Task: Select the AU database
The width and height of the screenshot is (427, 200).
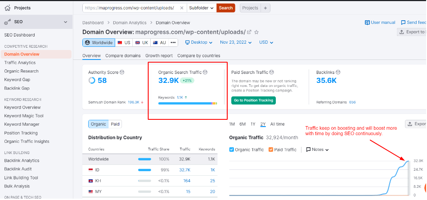Action: [x=160, y=42]
